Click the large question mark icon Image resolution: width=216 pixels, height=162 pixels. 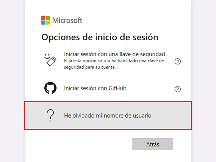click(50, 116)
